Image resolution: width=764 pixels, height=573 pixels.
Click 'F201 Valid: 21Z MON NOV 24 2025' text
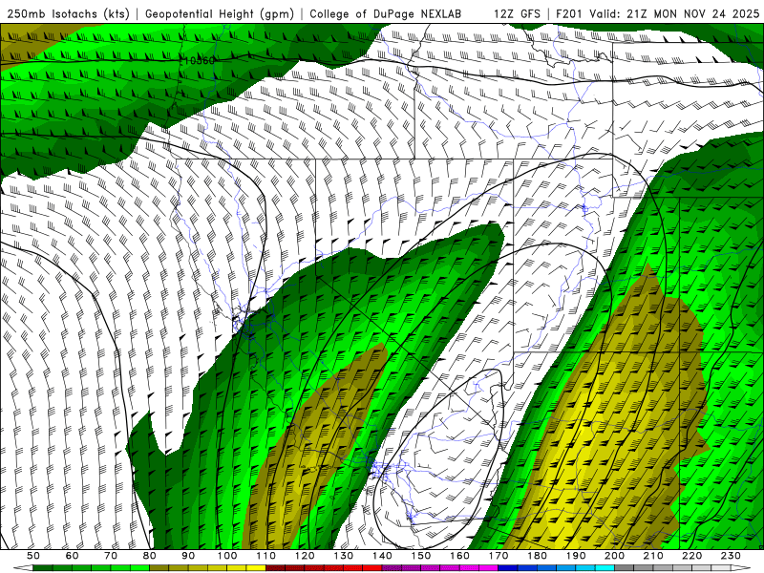click(657, 14)
